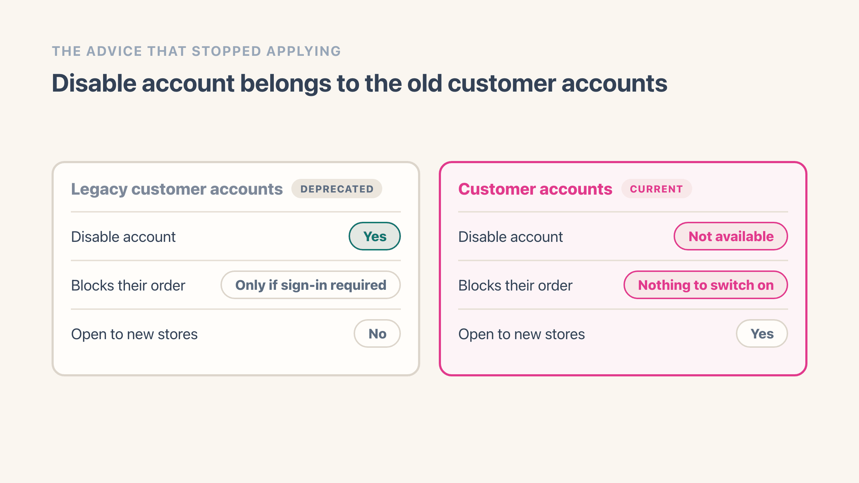Viewport: 859px width, 483px height.
Task: Click the Blocks their order label in legacy card
Action: pos(128,286)
